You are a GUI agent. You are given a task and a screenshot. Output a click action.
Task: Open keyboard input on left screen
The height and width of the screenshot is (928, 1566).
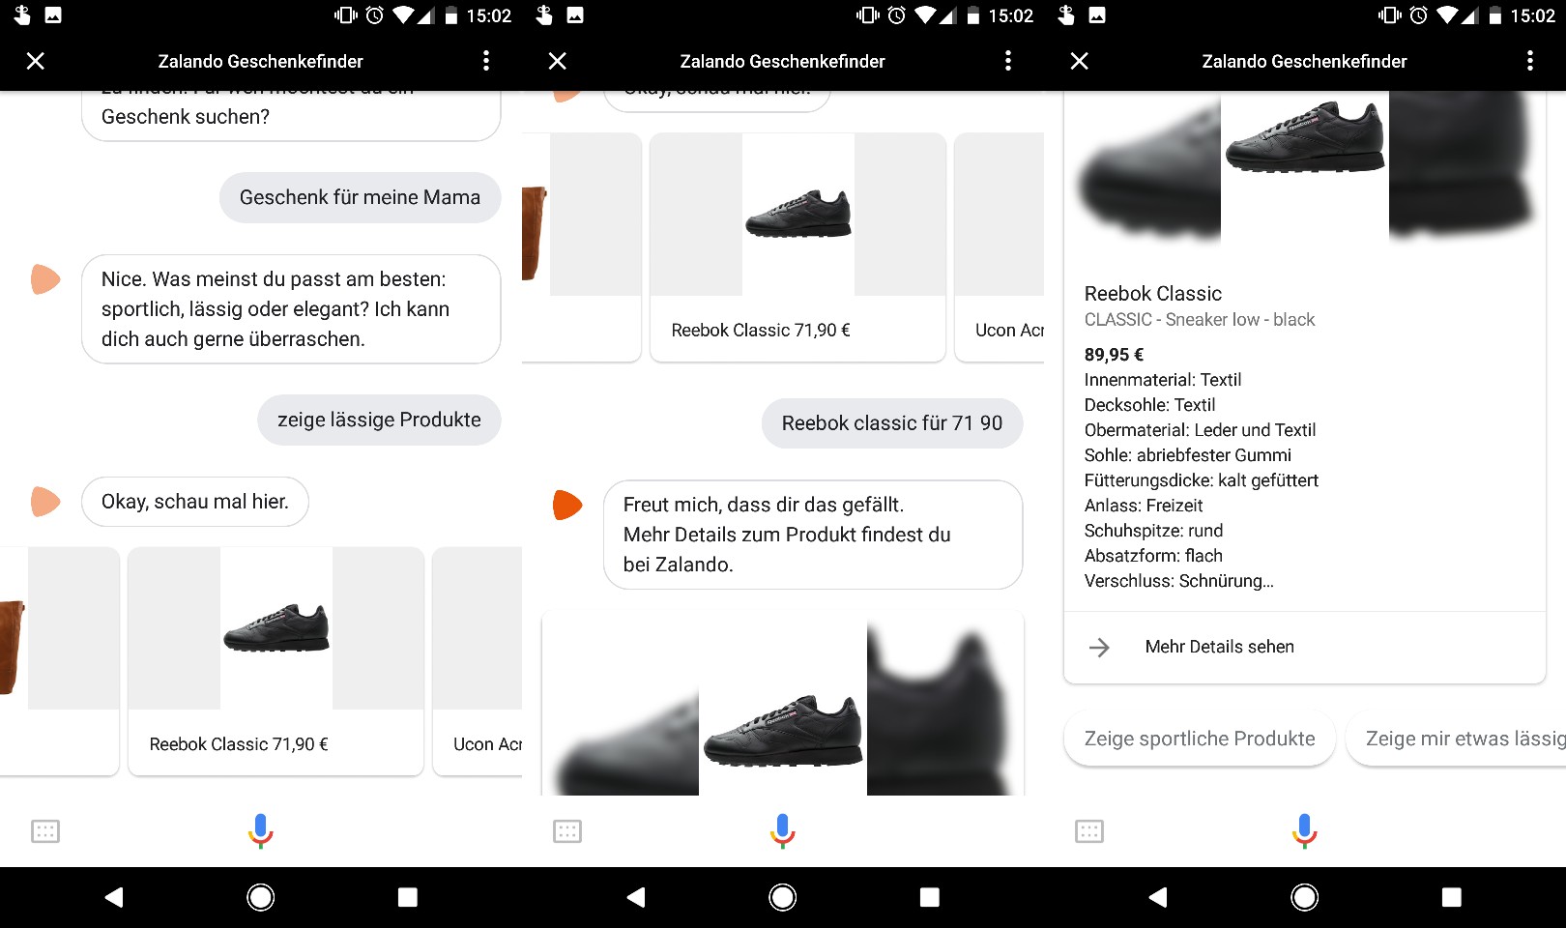45,831
